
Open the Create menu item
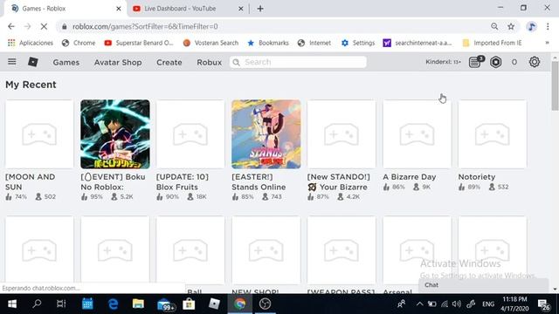coord(169,62)
